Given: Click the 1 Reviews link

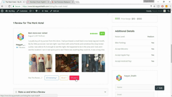Looking at the screenshot, I should (21, 47).
